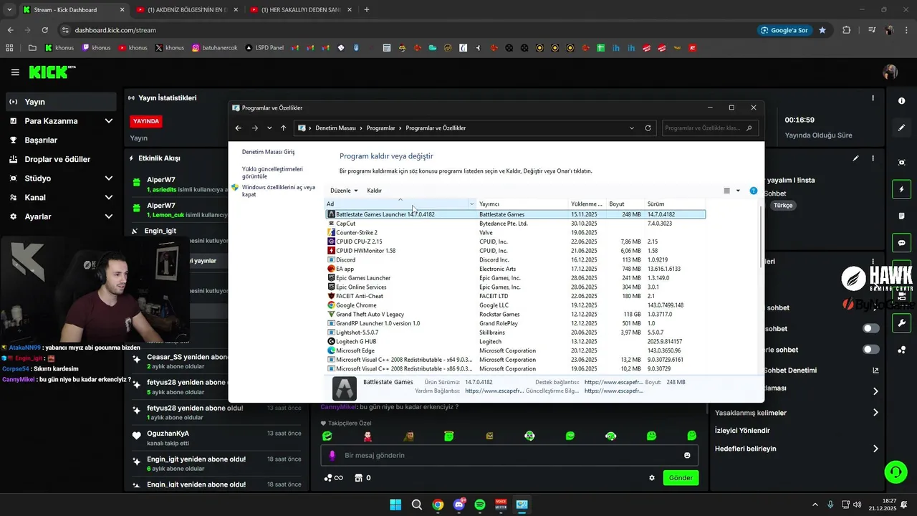Switch to the HER SAKALLIYI DEDEN YouTube tab
This screenshot has width=917, height=516.
[x=301, y=10]
